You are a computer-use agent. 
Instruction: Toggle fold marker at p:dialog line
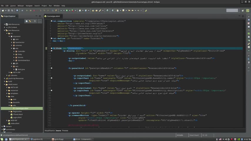pyautogui.click(x=51, y=51)
